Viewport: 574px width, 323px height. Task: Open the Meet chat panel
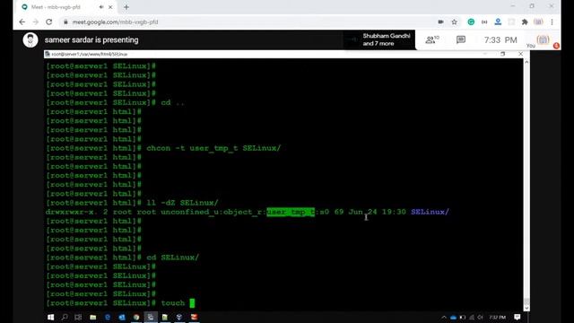click(x=461, y=39)
